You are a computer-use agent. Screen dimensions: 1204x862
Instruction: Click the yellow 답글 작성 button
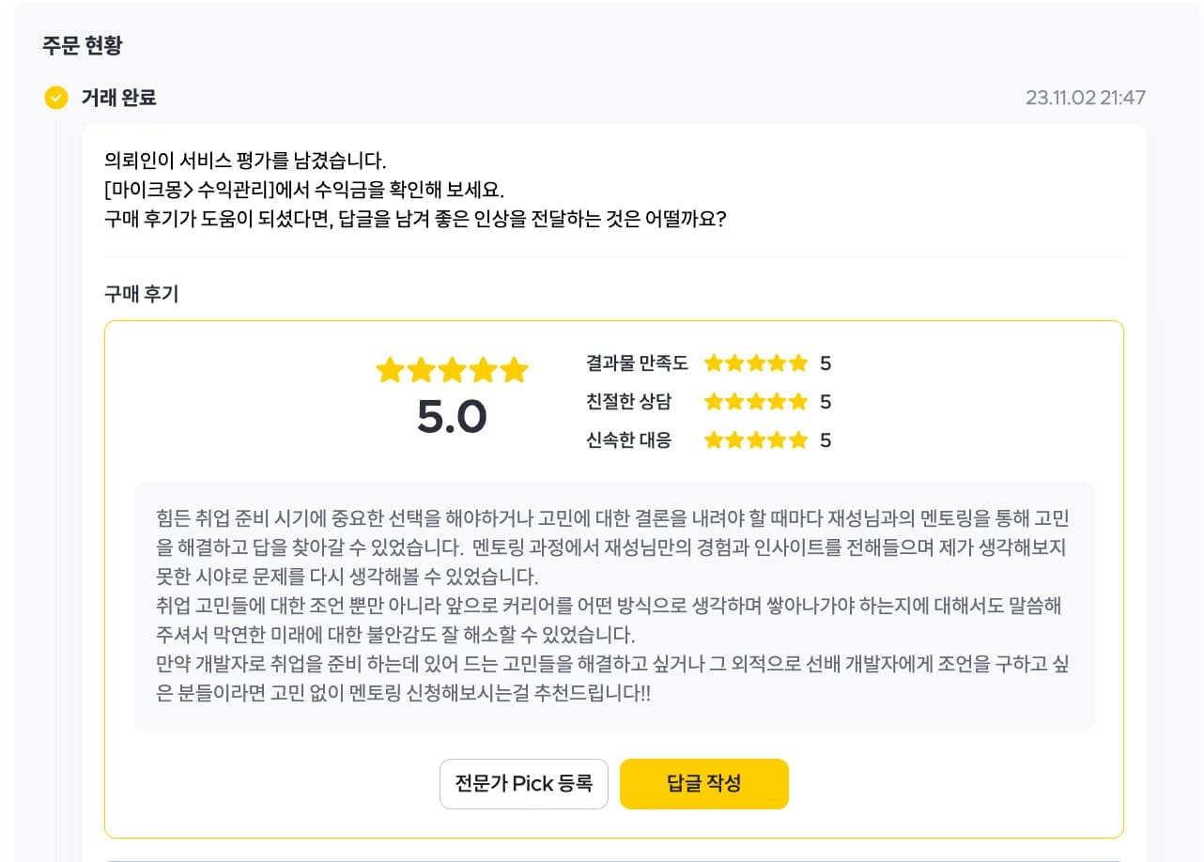(704, 784)
